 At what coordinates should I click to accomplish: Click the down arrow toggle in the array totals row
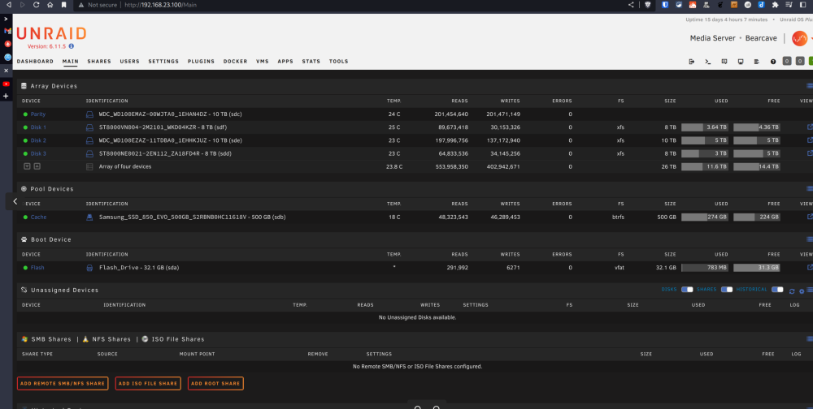(x=27, y=166)
